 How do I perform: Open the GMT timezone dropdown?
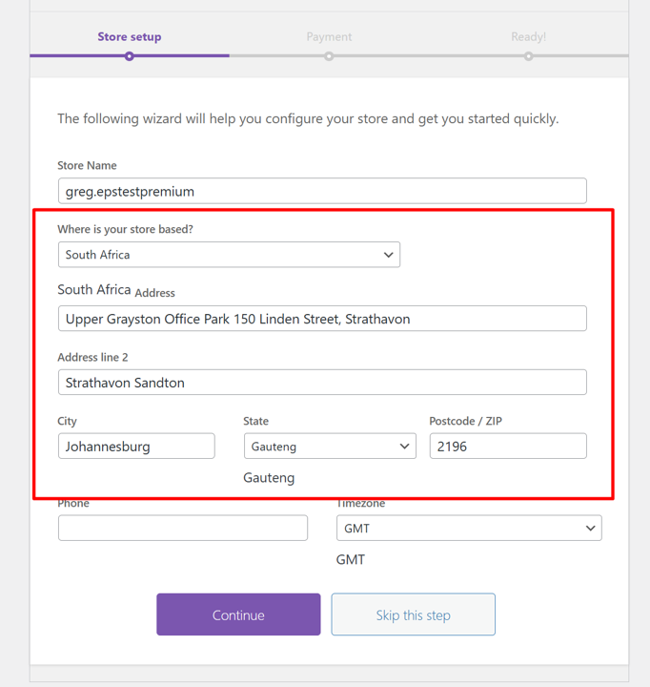point(469,528)
